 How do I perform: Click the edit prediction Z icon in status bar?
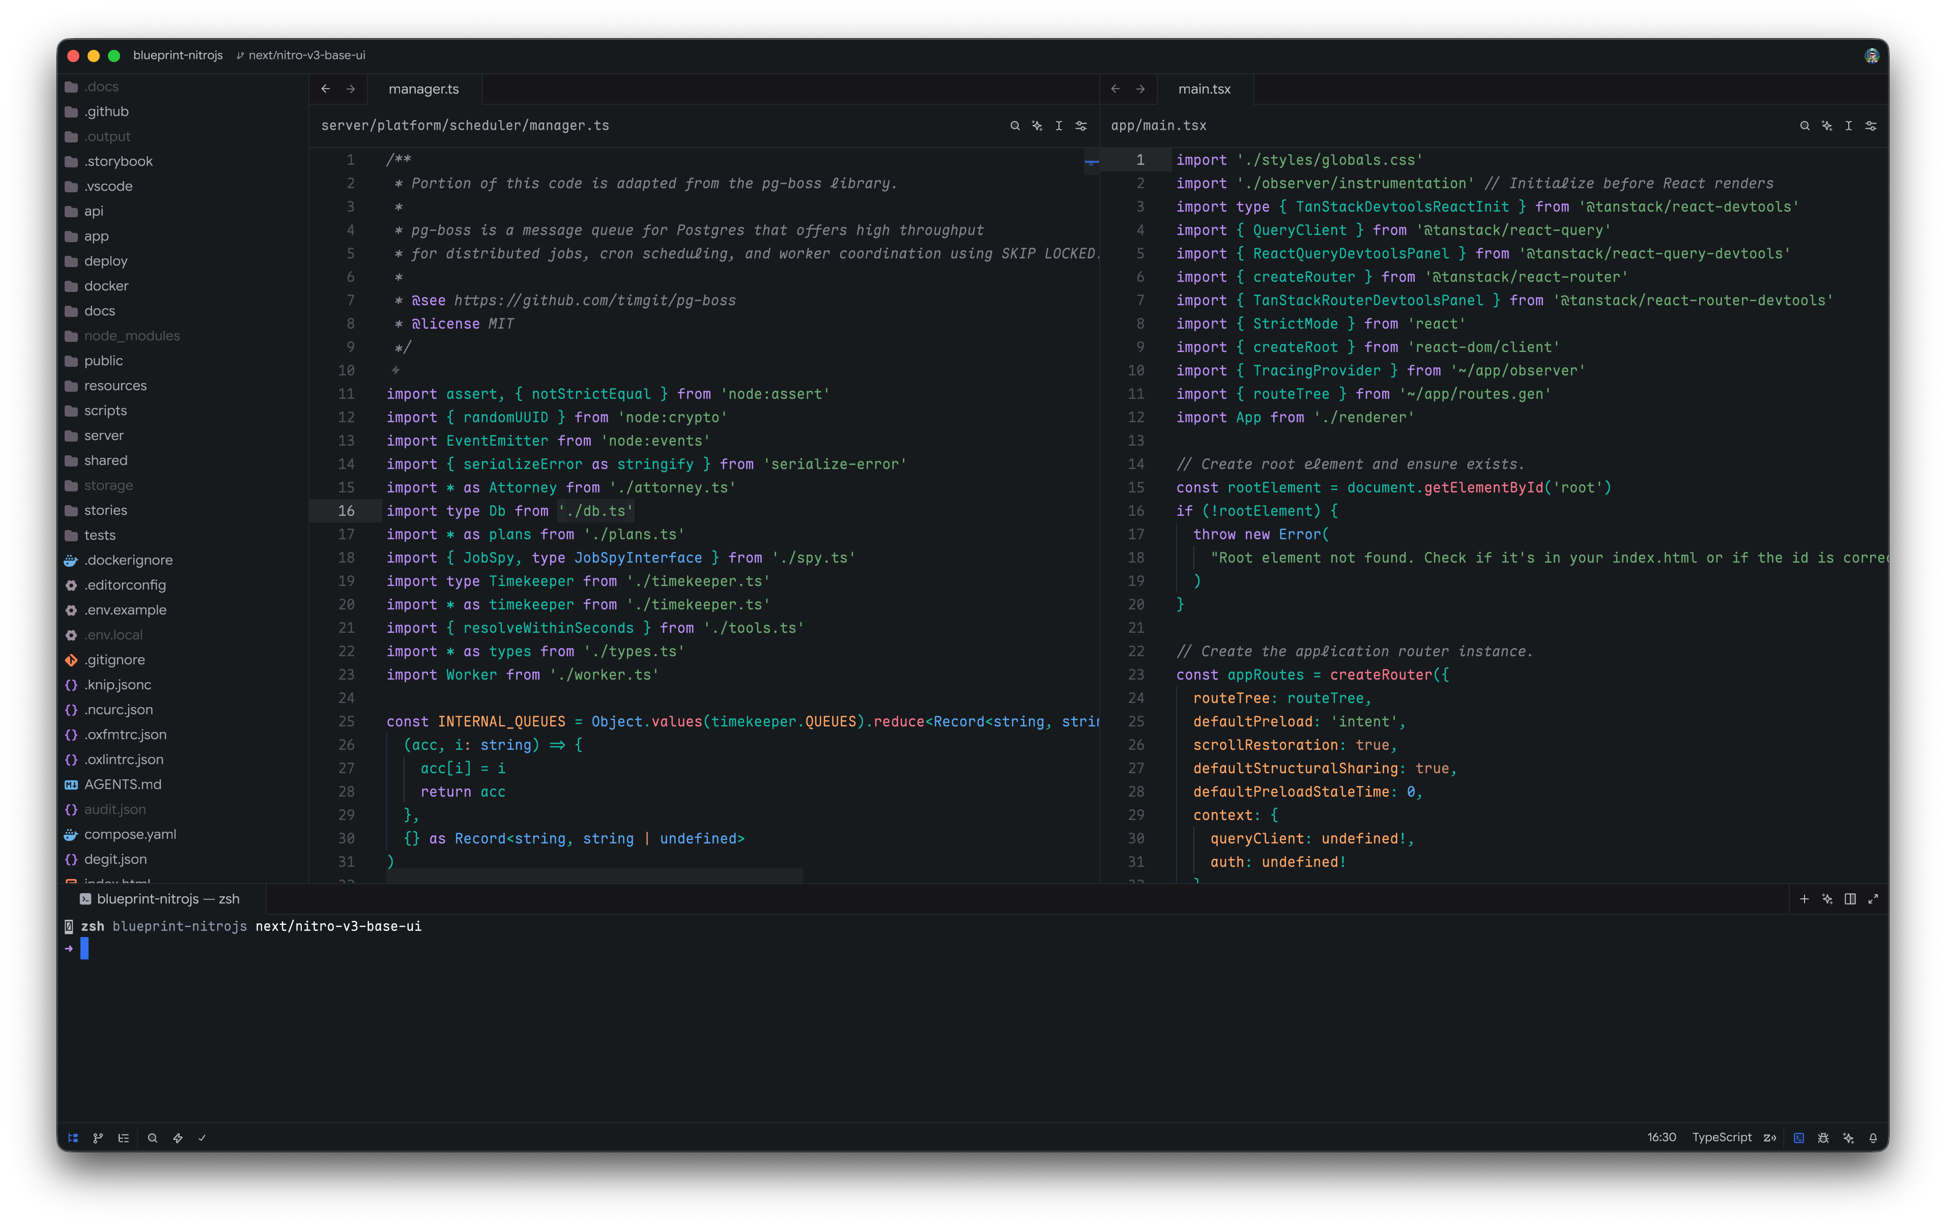point(1770,1137)
